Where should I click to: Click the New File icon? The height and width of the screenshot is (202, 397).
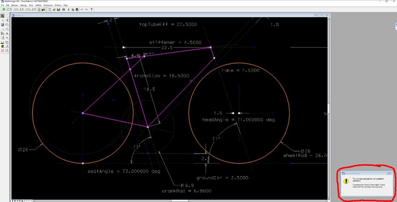point(49,9)
